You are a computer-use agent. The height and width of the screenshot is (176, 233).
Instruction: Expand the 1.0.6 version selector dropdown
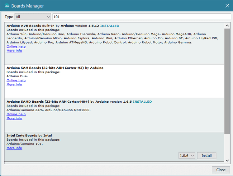click(187, 156)
